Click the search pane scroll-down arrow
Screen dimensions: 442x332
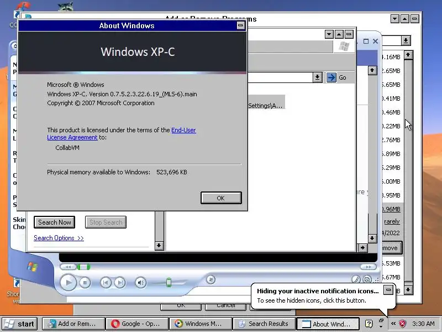point(159,246)
